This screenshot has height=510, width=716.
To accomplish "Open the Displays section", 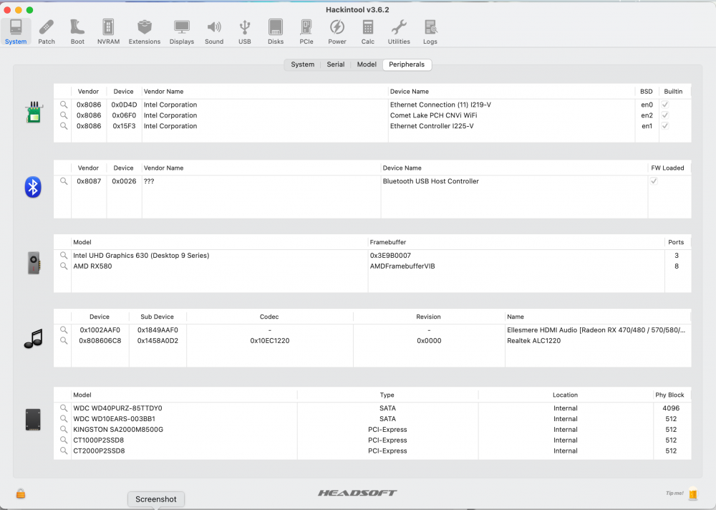I will click(x=182, y=32).
